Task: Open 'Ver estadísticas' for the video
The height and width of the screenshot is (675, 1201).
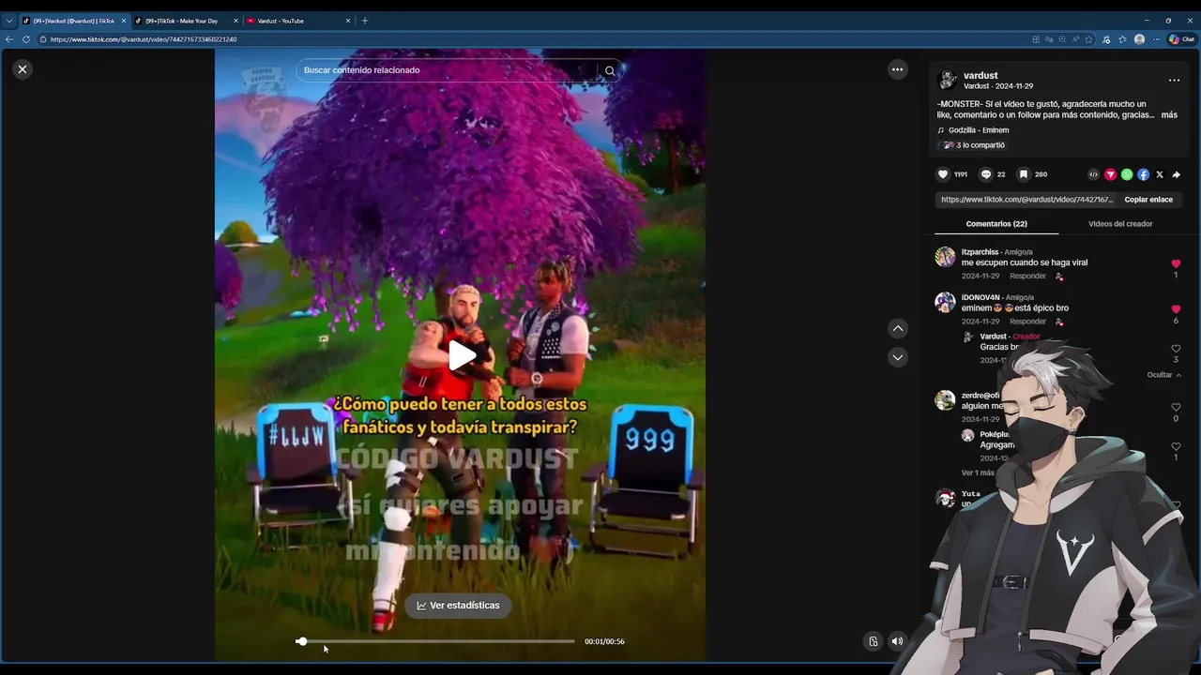Action: coord(458,606)
